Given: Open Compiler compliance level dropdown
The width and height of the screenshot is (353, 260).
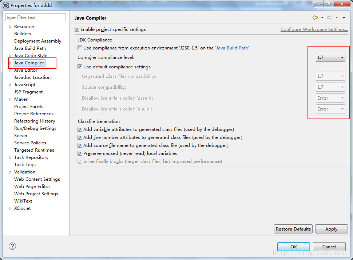Looking at the screenshot, I should (x=330, y=57).
